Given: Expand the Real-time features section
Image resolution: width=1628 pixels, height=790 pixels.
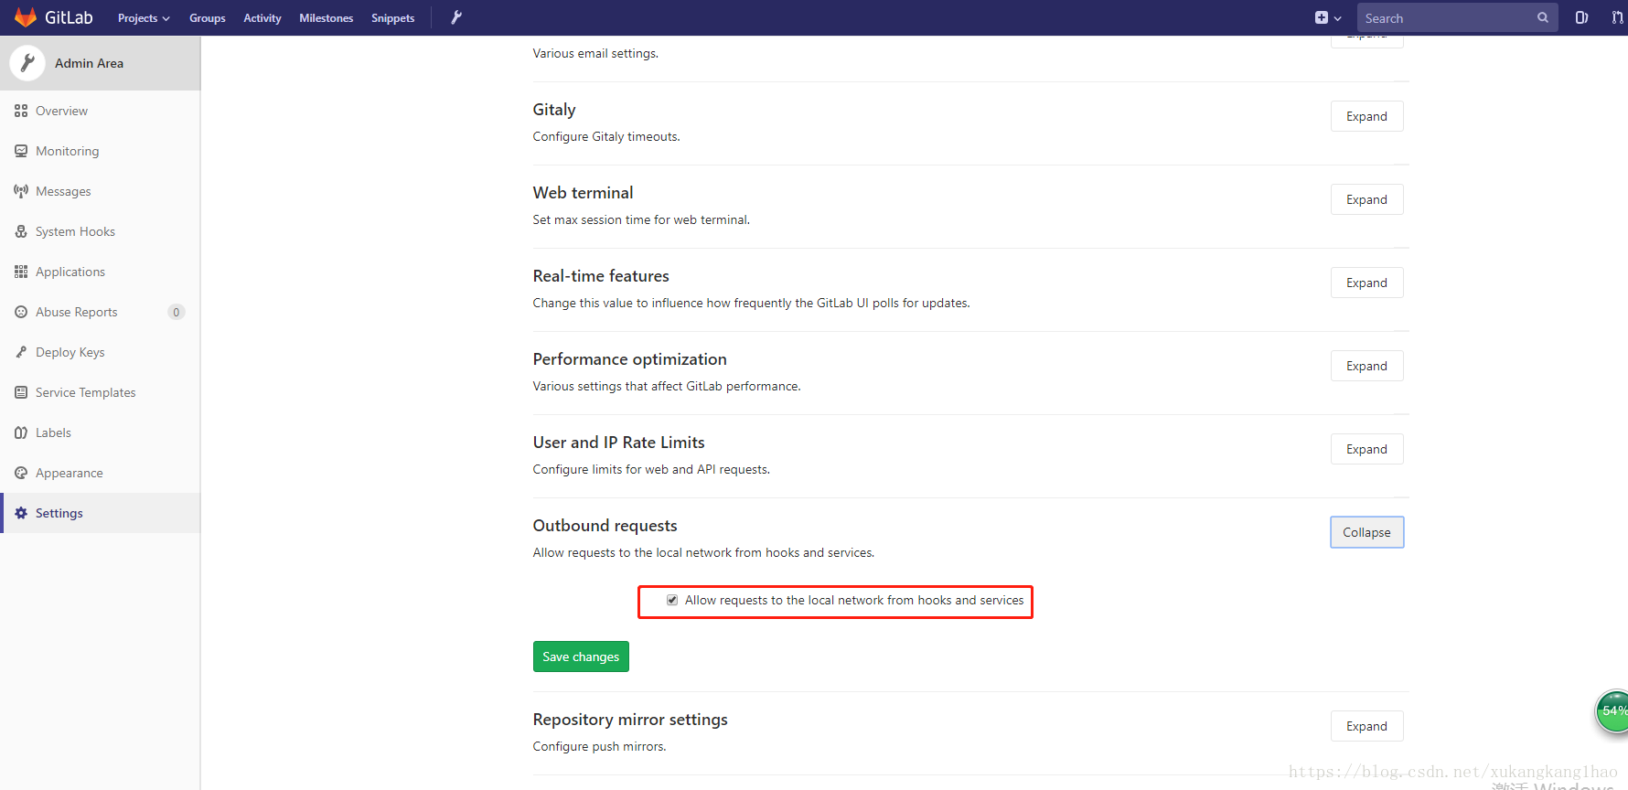Looking at the screenshot, I should coord(1366,283).
